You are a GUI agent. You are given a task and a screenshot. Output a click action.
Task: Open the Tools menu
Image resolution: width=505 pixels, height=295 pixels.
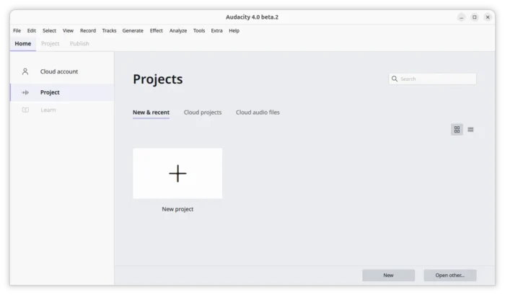[x=199, y=30]
